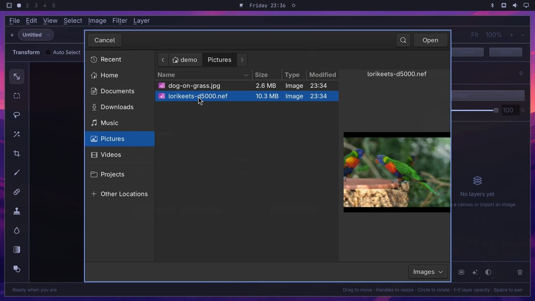Click the half-circle adjustment layer icon
The width and height of the screenshot is (535, 301).
(488, 272)
